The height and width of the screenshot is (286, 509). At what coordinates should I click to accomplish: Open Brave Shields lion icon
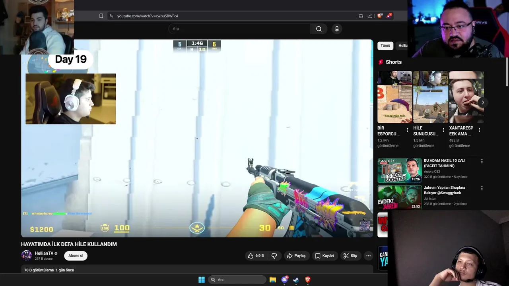click(x=379, y=16)
